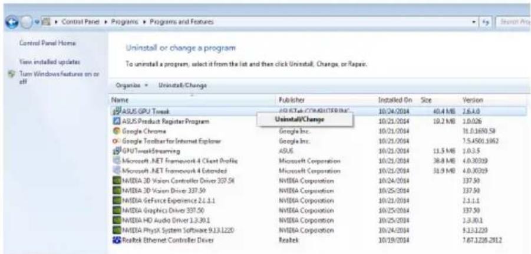Select Microsoft .NET Framework 4 Extended
The height and width of the screenshot is (254, 531).
pyautogui.click(x=174, y=171)
